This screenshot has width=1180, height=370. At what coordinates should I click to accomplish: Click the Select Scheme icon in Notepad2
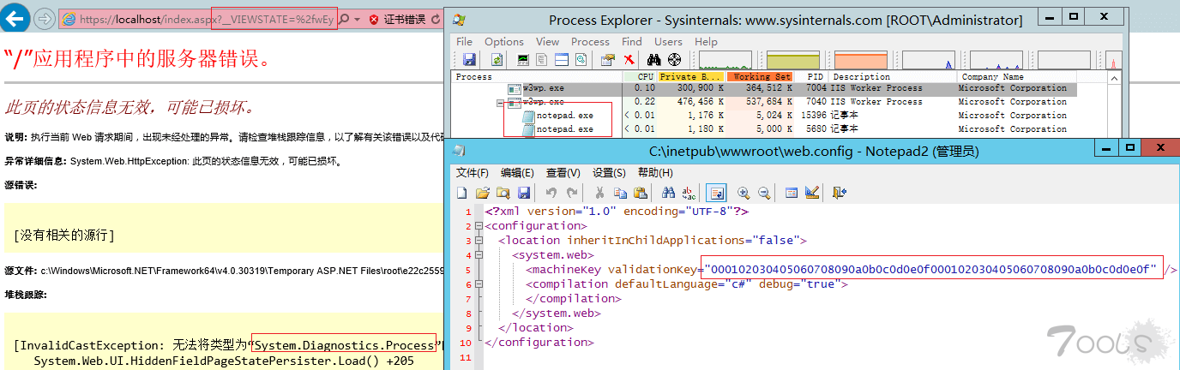(792, 193)
